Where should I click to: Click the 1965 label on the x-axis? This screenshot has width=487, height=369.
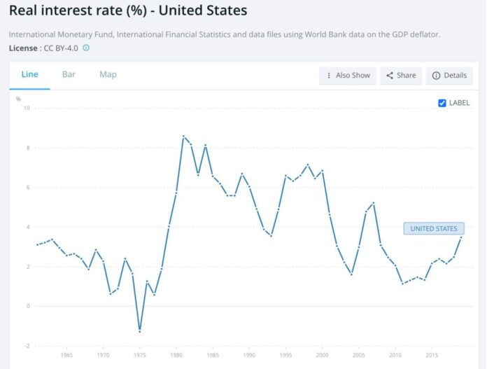(x=67, y=355)
